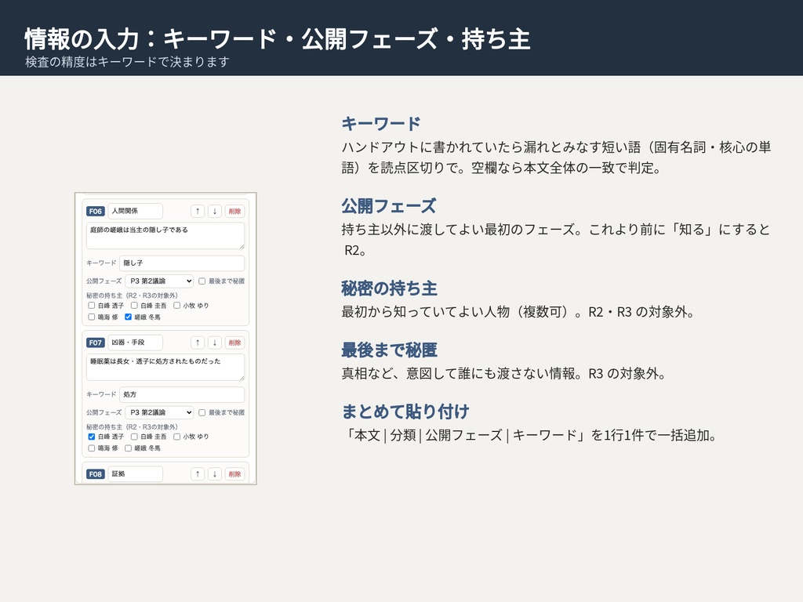
Task: Check 白峰 圭吾 as F07 secret holder
Action: [x=134, y=437]
